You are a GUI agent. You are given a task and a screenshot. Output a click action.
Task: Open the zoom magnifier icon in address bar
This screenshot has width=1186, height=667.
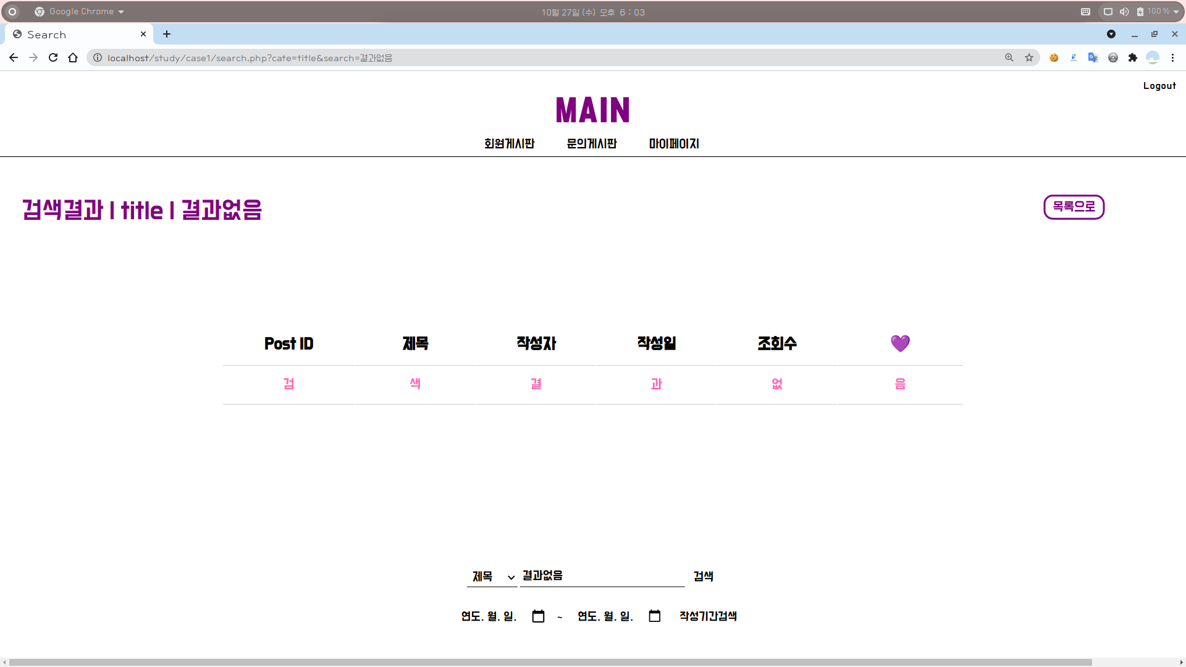click(1009, 57)
